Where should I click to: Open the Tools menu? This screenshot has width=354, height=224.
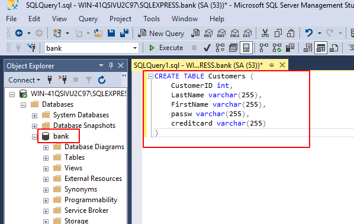(x=152, y=19)
